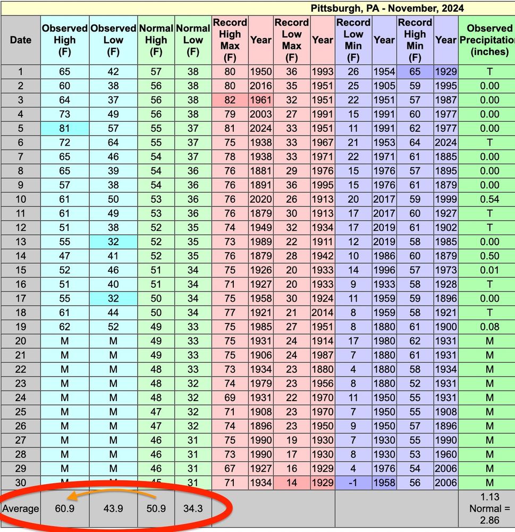The height and width of the screenshot is (532, 515).
Task: Click the Normal = 2.86 precipitation summary cell
Action: click(x=488, y=508)
